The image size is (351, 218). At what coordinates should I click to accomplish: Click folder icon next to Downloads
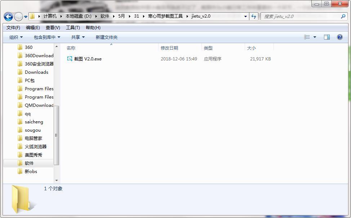[20, 72]
